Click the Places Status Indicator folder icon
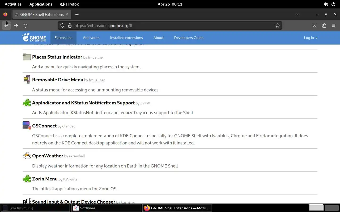This screenshot has height=212, width=340. pyautogui.click(x=27, y=57)
